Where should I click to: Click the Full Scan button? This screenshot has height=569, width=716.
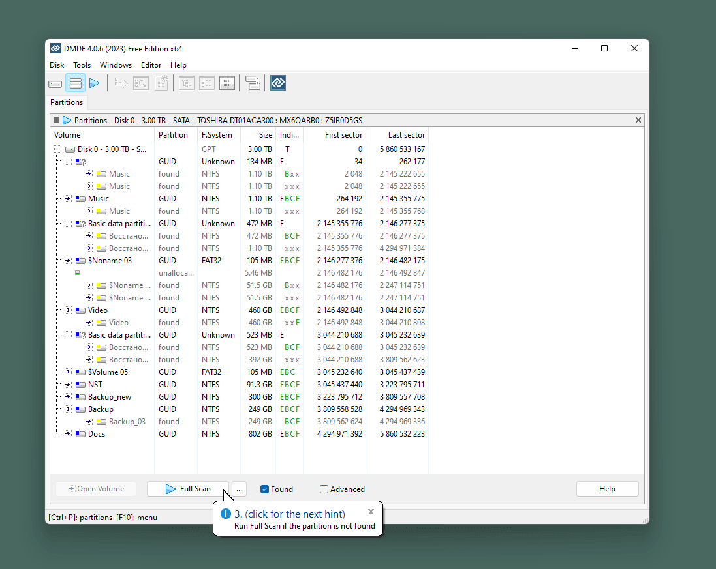pyautogui.click(x=188, y=489)
